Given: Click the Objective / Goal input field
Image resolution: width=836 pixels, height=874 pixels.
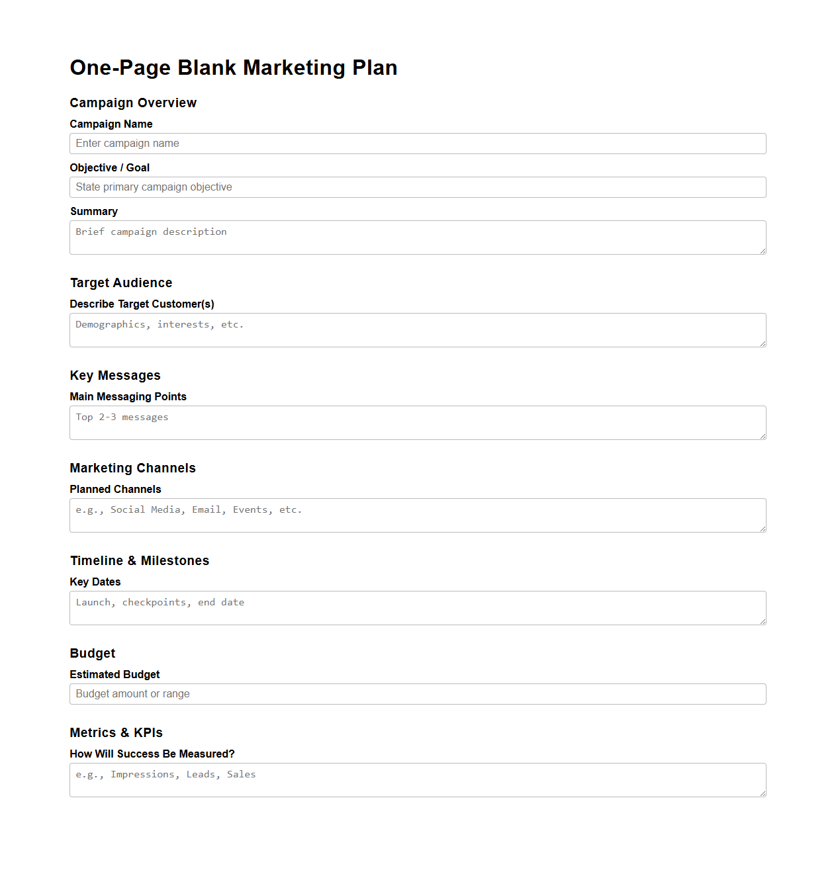Looking at the screenshot, I should [417, 187].
